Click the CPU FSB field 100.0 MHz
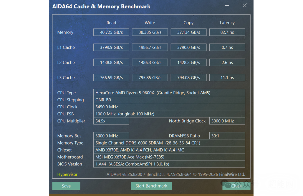 point(169,114)
